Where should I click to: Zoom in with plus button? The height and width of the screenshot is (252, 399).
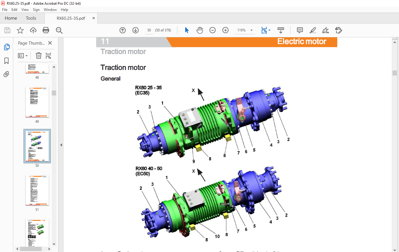click(226, 30)
